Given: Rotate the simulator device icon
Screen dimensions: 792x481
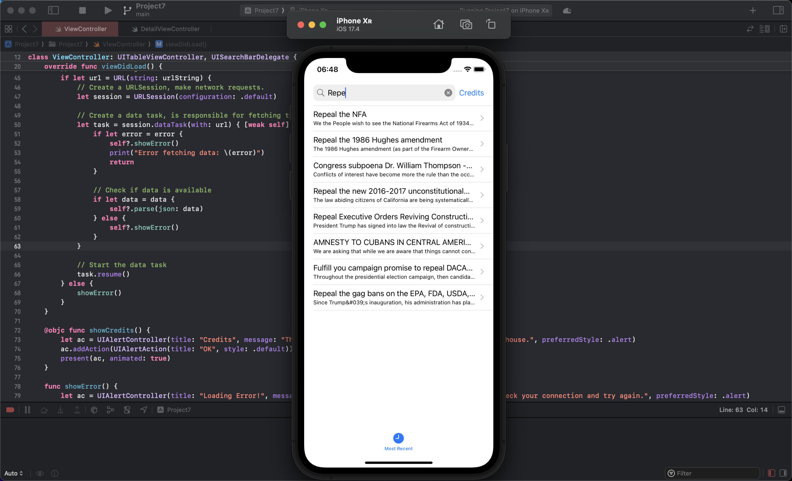Looking at the screenshot, I should pos(491,24).
